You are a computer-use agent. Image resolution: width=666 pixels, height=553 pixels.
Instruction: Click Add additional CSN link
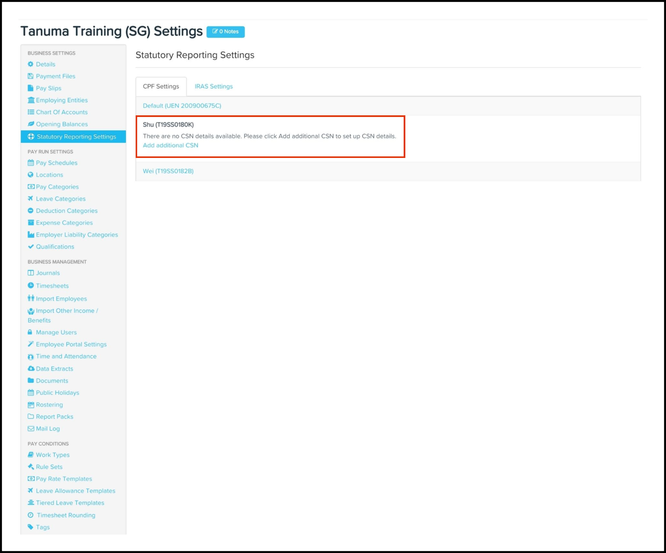coord(170,145)
